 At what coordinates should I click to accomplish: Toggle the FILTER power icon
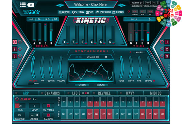[134, 46]
